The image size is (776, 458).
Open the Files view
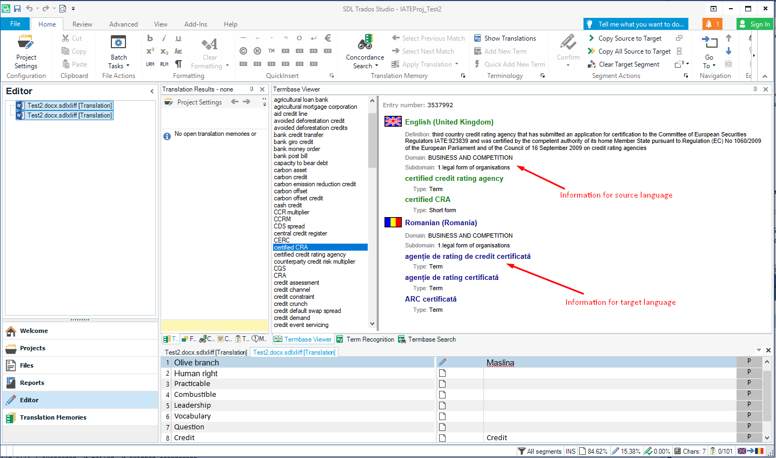(81, 365)
